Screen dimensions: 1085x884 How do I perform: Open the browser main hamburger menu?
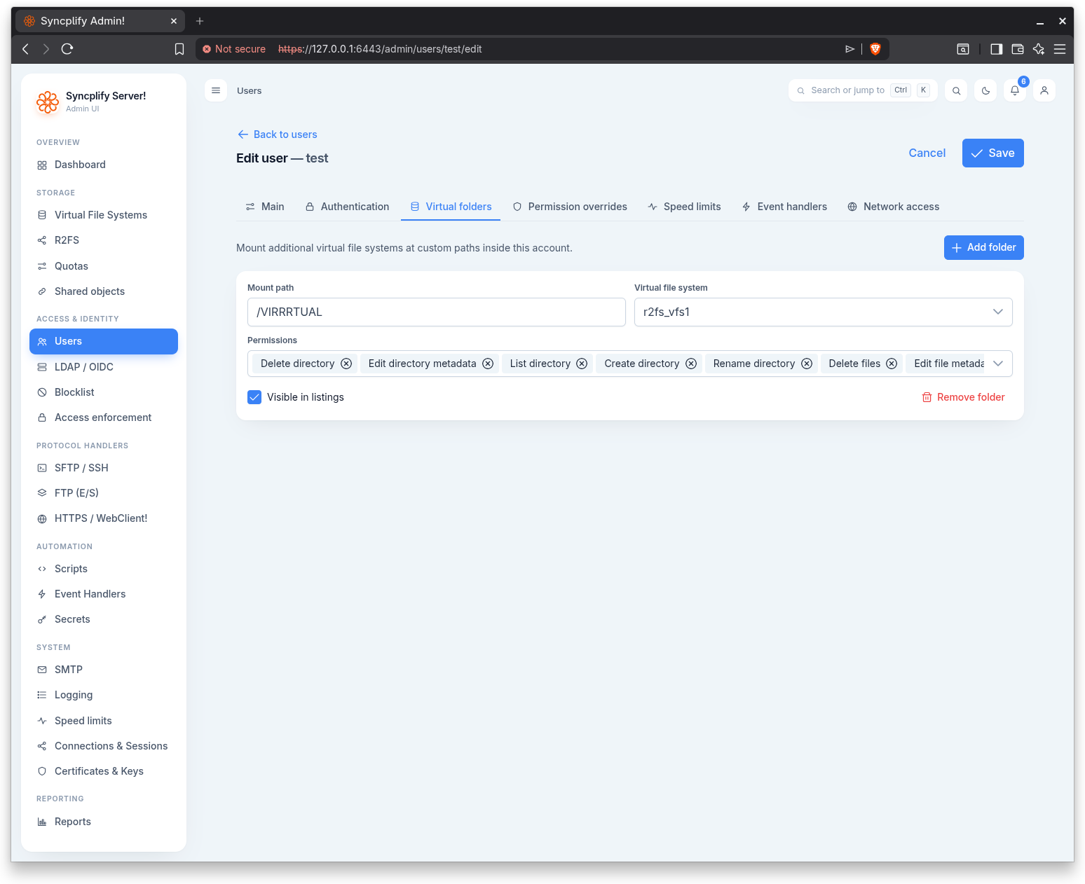point(1060,49)
